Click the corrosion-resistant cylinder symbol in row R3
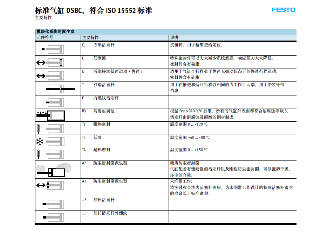 click(50, 115)
